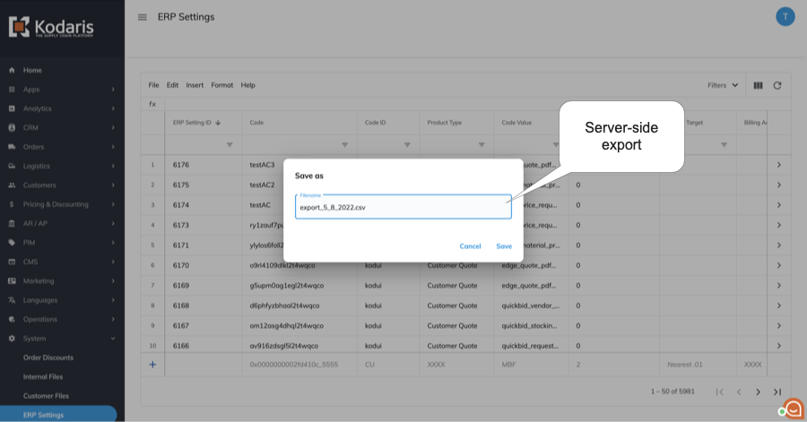Click Cancel in Save as dialog

pyautogui.click(x=470, y=246)
